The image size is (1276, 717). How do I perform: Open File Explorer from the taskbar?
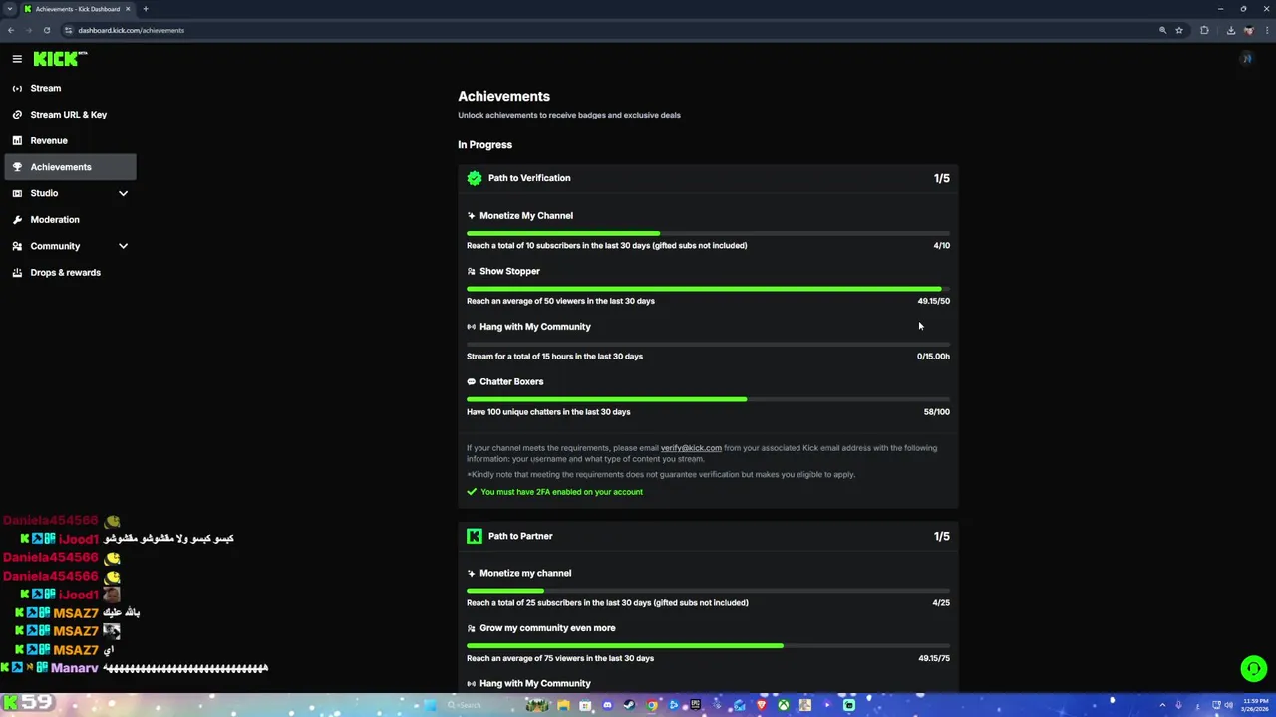(x=564, y=705)
